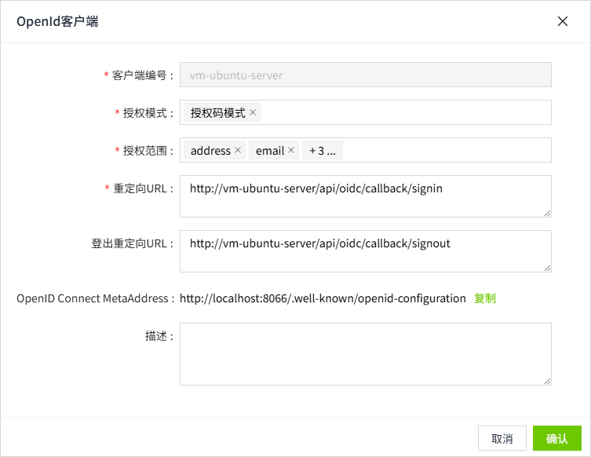Click the disabled 客户端编号 field
This screenshot has height=457, width=591.
coord(365,75)
